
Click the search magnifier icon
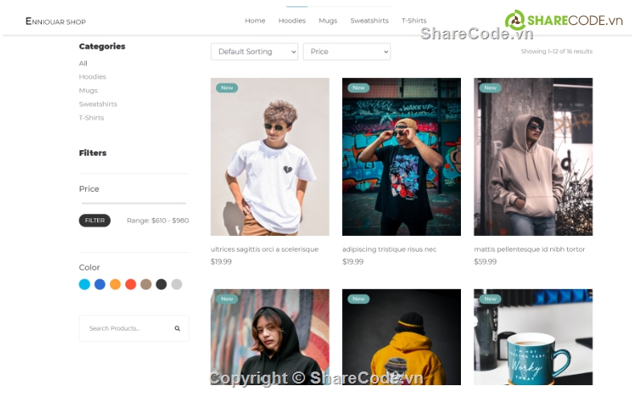(177, 328)
